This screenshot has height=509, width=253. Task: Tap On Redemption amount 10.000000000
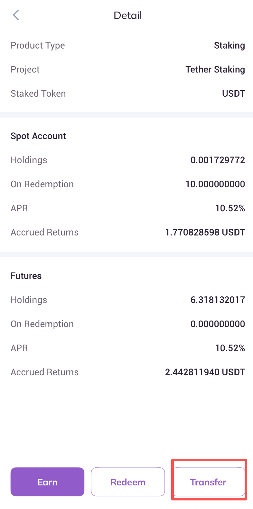point(215,184)
